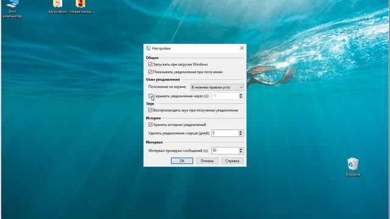Click the 'Окно уведомления' section heading
390x219 pixels.
pos(163,80)
